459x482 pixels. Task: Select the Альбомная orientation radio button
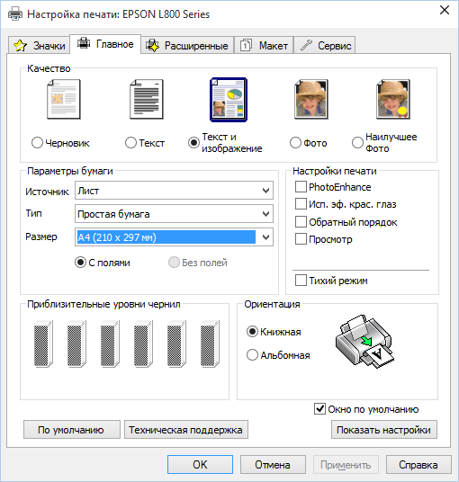[252, 355]
